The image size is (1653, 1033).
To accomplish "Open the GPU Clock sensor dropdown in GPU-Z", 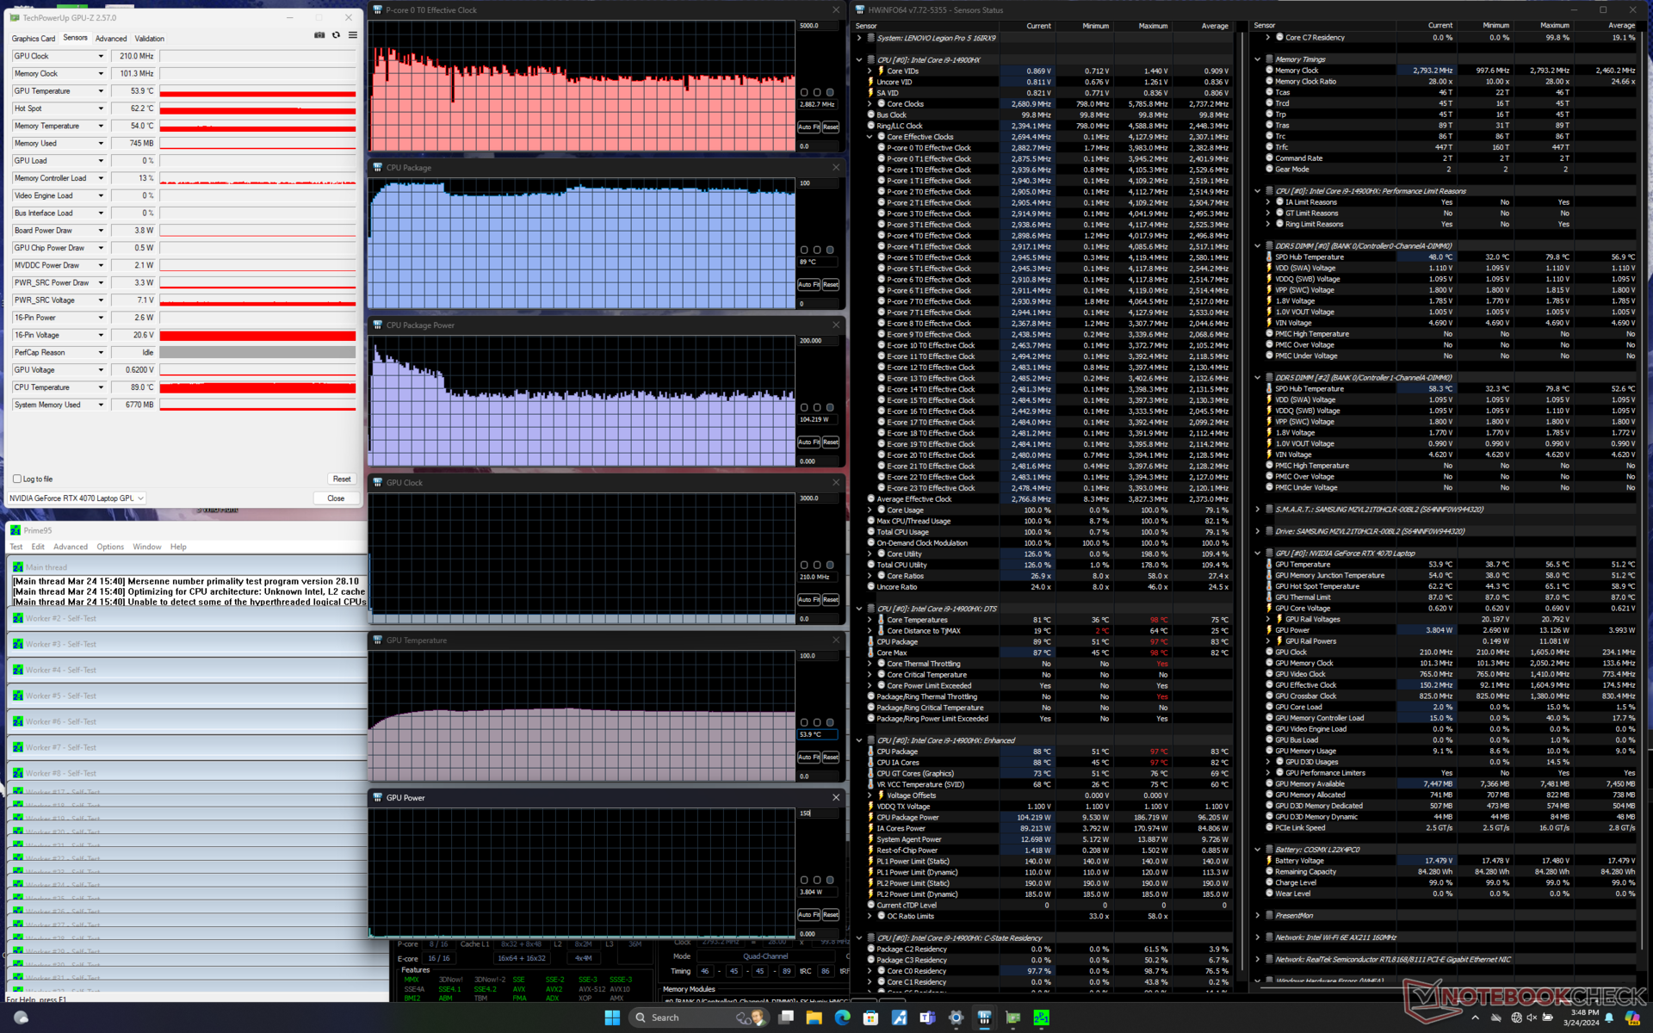I will click(101, 56).
